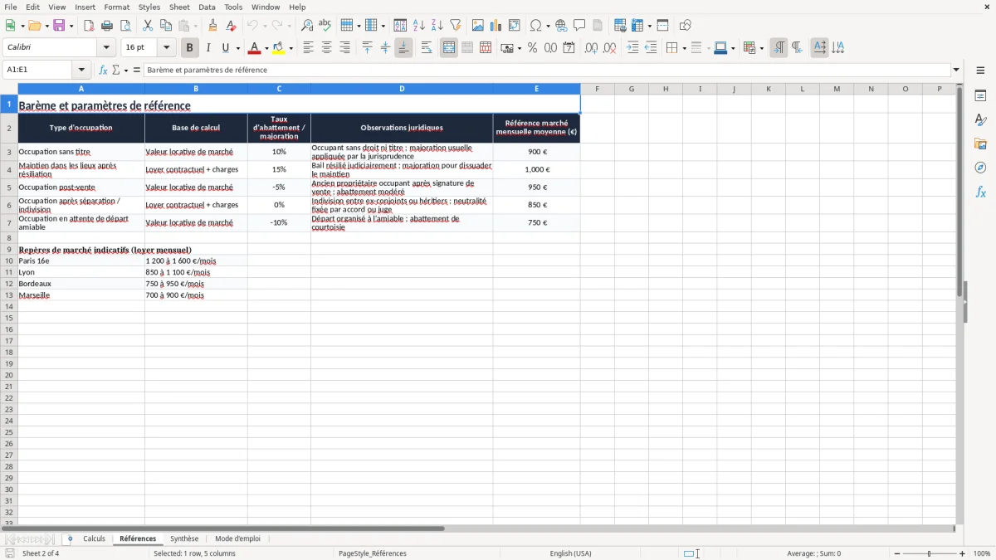Image resolution: width=996 pixels, height=560 pixels.
Task: Click the Cut scissors icon
Action: click(x=148, y=26)
